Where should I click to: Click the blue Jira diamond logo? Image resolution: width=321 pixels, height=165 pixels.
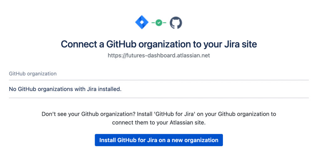[x=141, y=23]
